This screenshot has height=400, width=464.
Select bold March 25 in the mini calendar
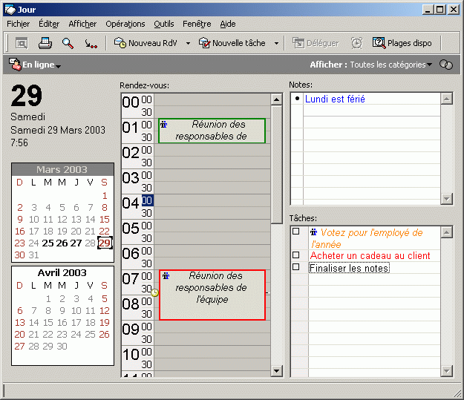[48, 243]
